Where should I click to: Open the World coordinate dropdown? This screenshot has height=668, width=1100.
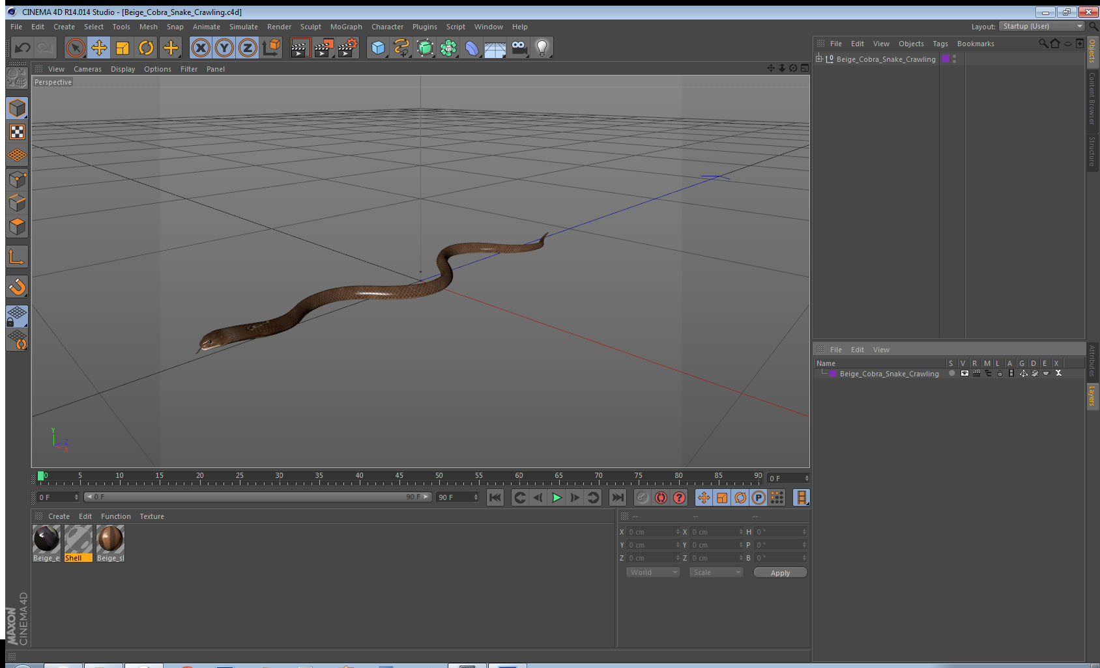click(x=652, y=572)
